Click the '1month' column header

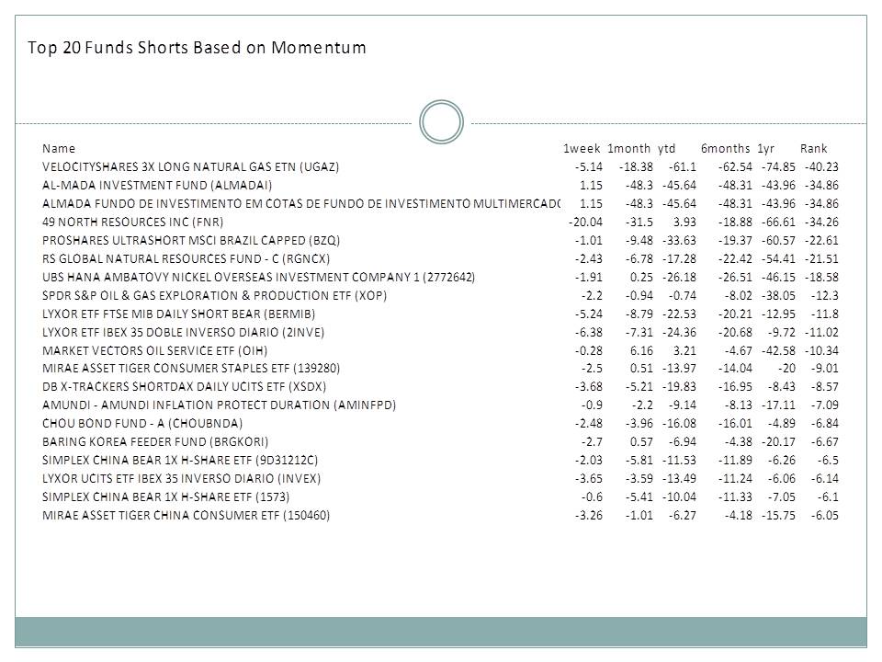click(628, 148)
